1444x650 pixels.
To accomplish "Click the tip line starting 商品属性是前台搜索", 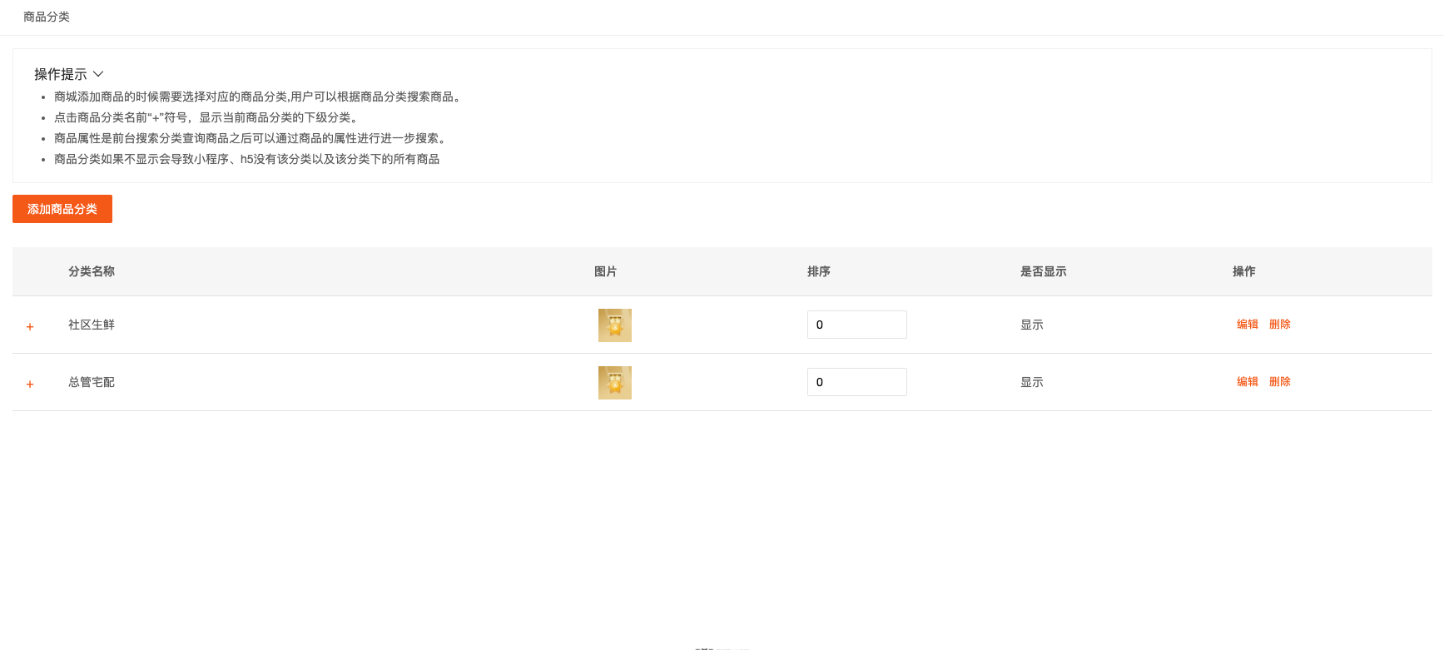I will point(252,138).
